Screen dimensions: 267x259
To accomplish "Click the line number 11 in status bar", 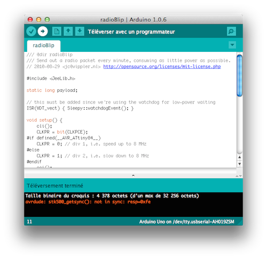I will tap(29, 222).
